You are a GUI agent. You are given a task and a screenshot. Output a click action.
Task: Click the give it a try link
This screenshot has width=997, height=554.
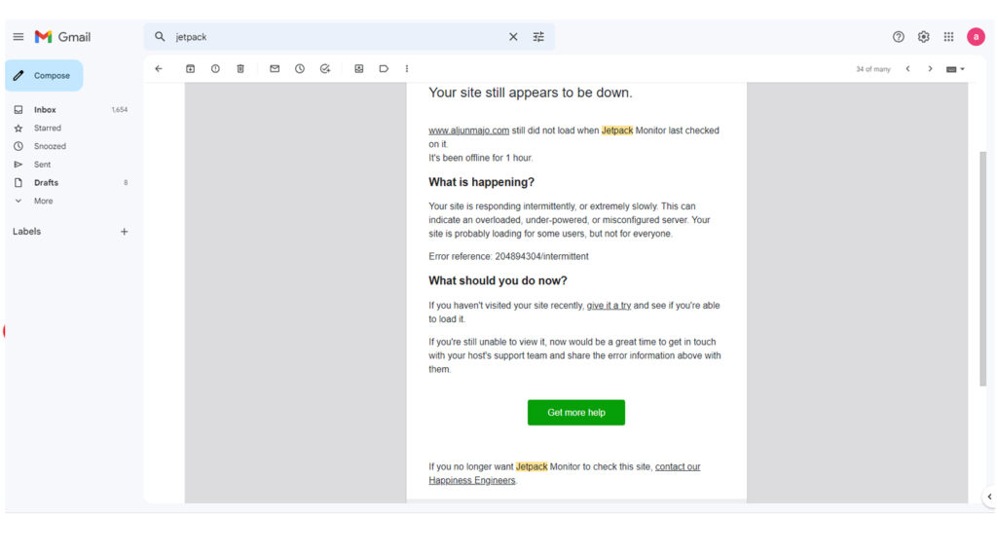(x=609, y=306)
